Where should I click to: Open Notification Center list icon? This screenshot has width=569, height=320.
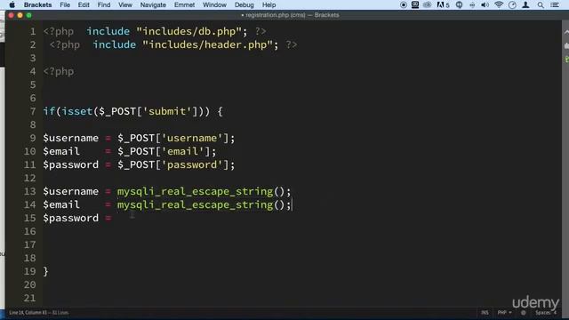555,4
